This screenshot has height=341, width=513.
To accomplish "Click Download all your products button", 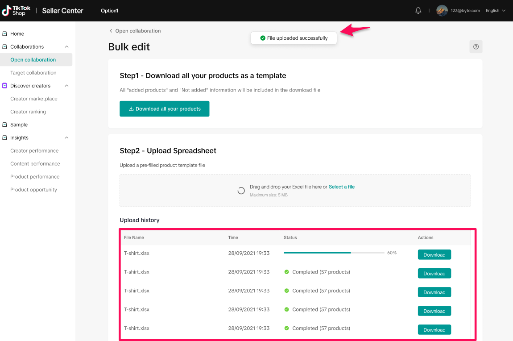I will pyautogui.click(x=164, y=109).
